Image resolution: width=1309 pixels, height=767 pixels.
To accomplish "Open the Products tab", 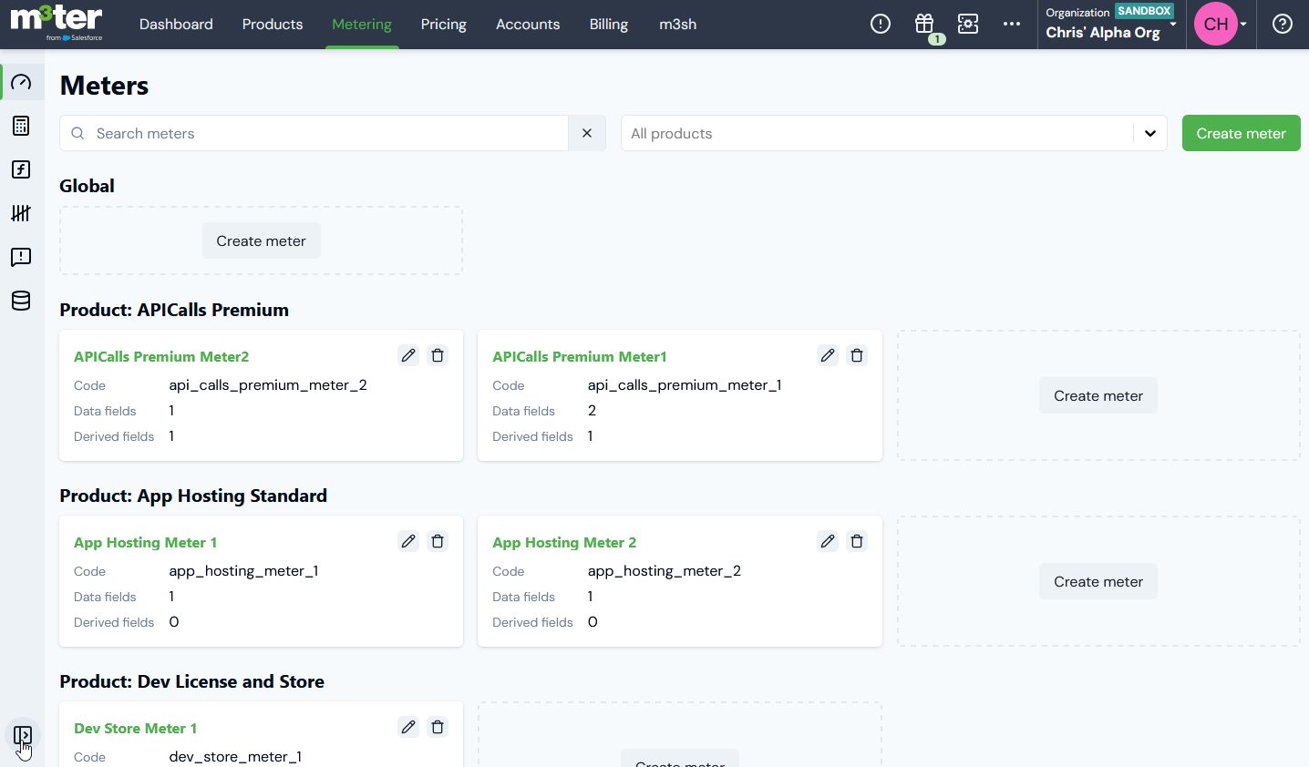I will click(x=273, y=25).
